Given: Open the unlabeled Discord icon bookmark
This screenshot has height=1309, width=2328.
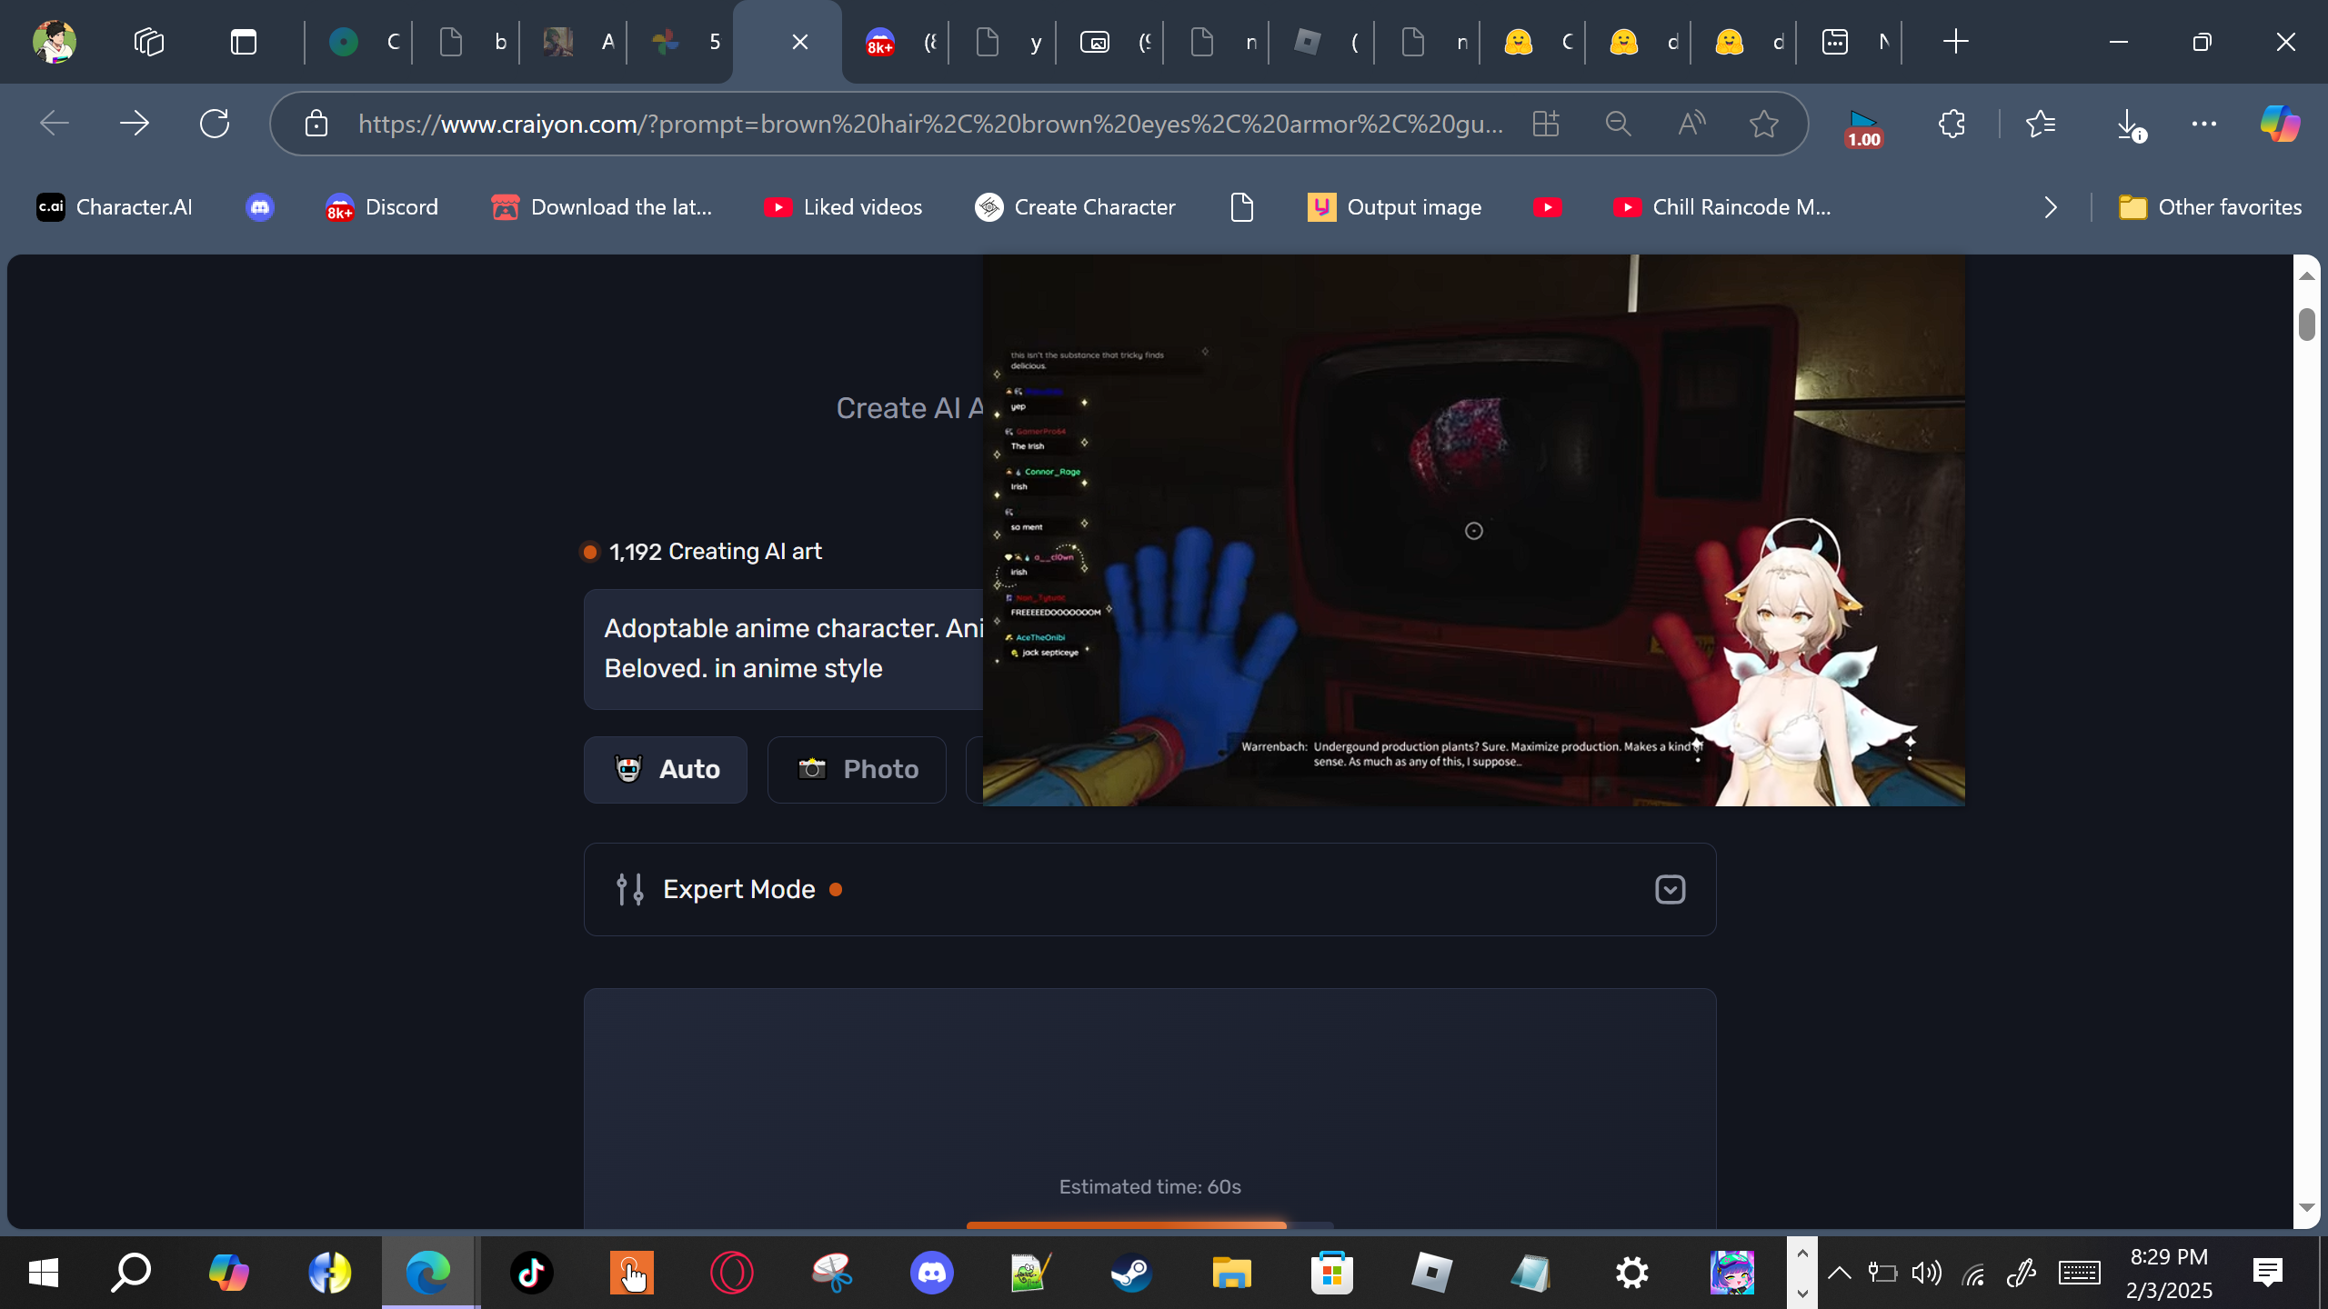Looking at the screenshot, I should pyautogui.click(x=260, y=207).
